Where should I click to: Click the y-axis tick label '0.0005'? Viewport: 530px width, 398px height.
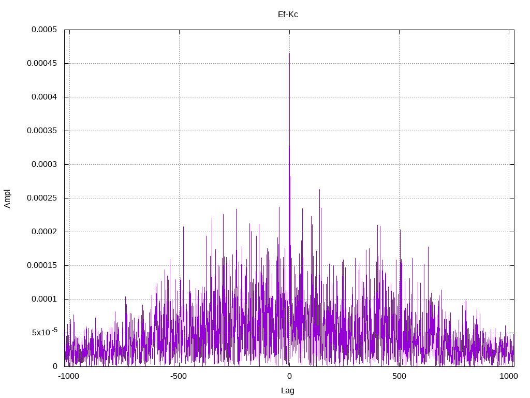45,30
